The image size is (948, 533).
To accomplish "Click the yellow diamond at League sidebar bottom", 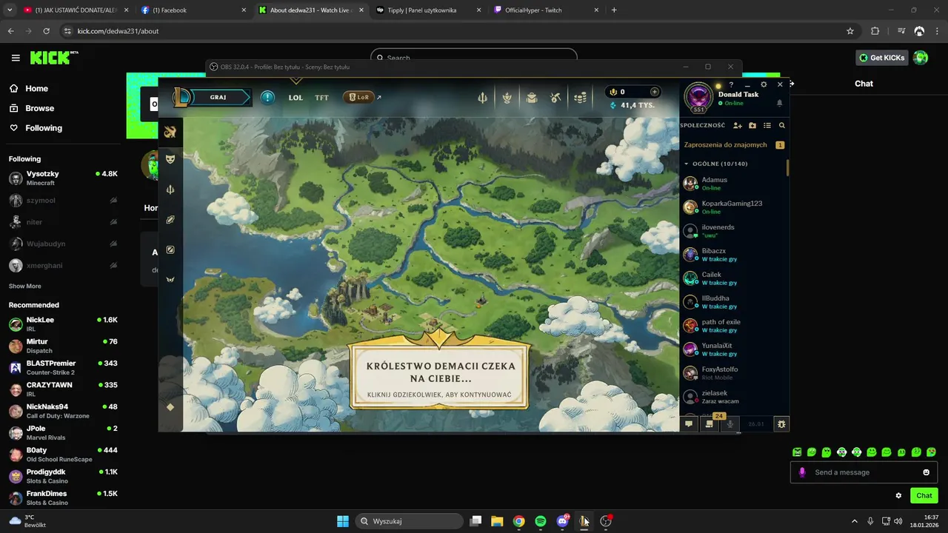I will click(170, 407).
